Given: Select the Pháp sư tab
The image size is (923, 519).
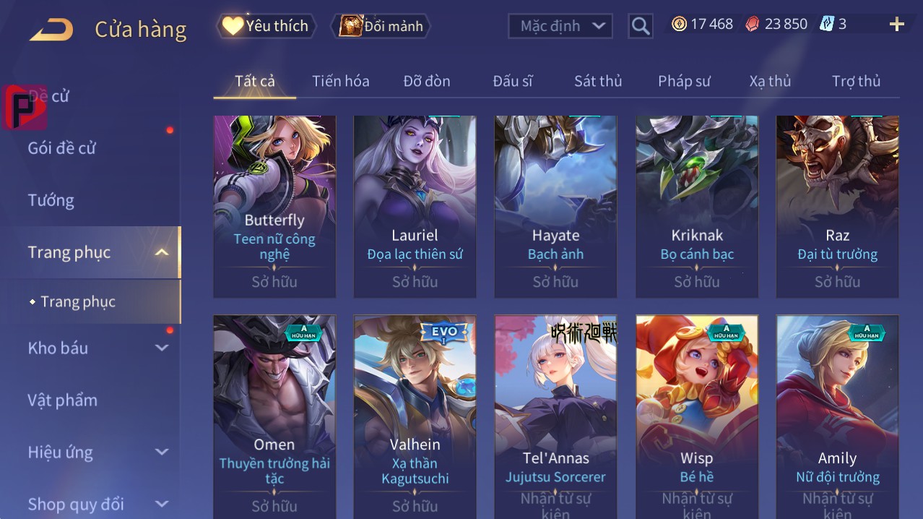Looking at the screenshot, I should point(684,81).
